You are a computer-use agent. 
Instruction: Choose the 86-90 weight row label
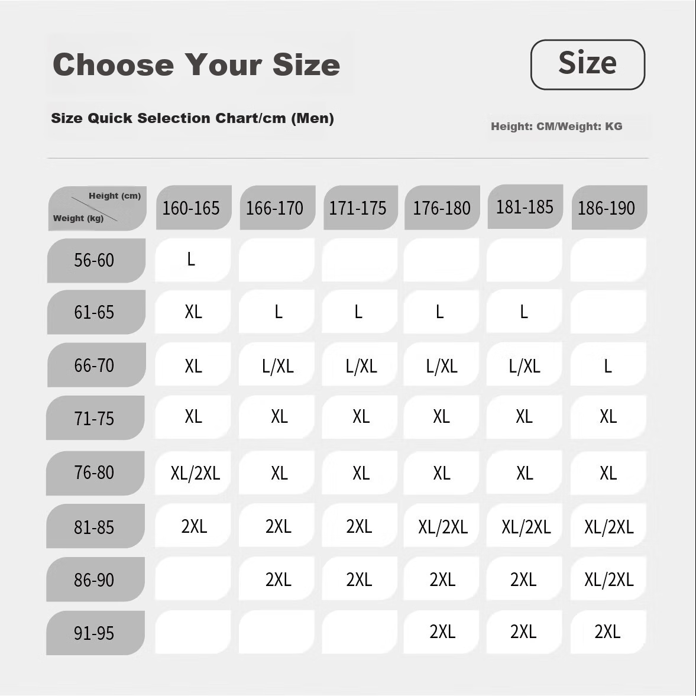pos(95,580)
